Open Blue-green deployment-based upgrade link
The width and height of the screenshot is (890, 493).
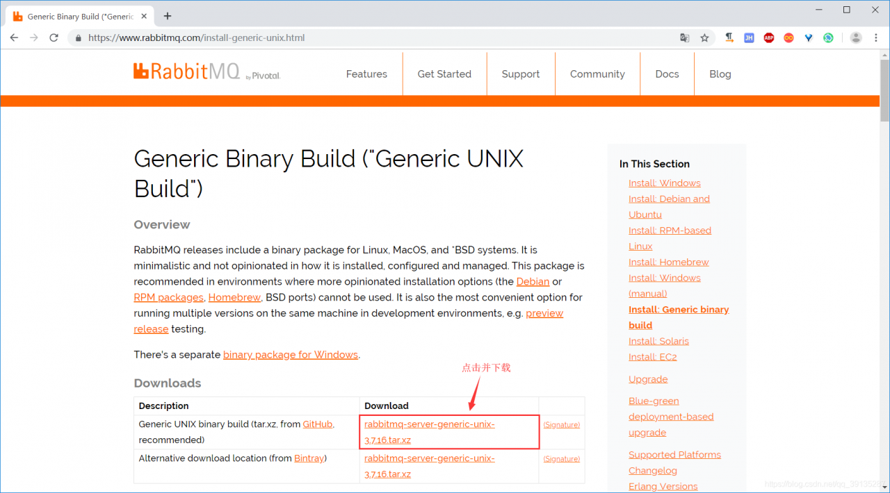point(671,417)
